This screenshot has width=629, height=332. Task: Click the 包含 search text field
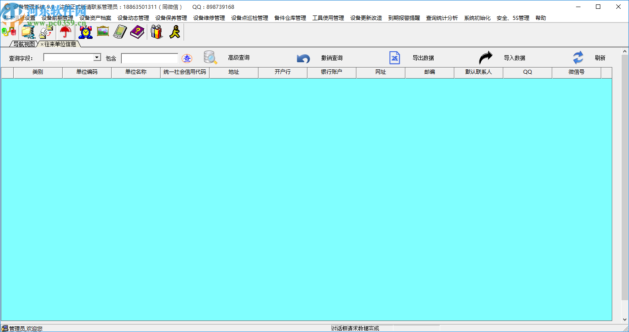coord(150,58)
